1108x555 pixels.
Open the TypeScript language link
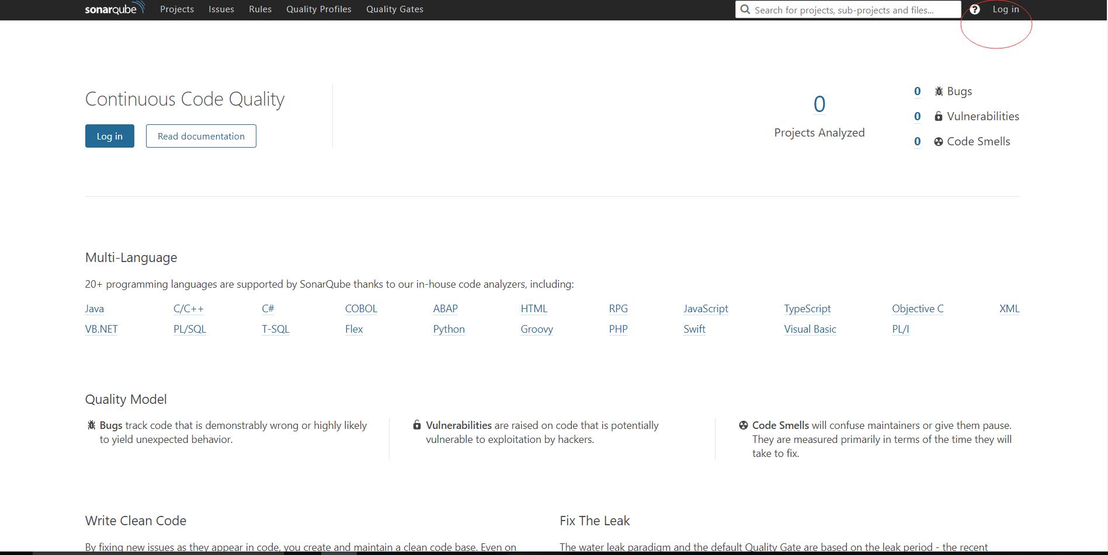point(807,309)
